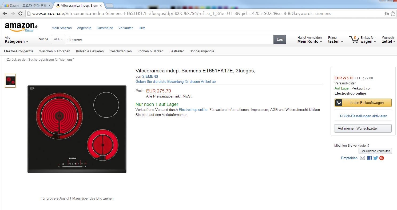
Task: Select Elektro-Großgeräte in the category bar
Action: tap(19, 51)
